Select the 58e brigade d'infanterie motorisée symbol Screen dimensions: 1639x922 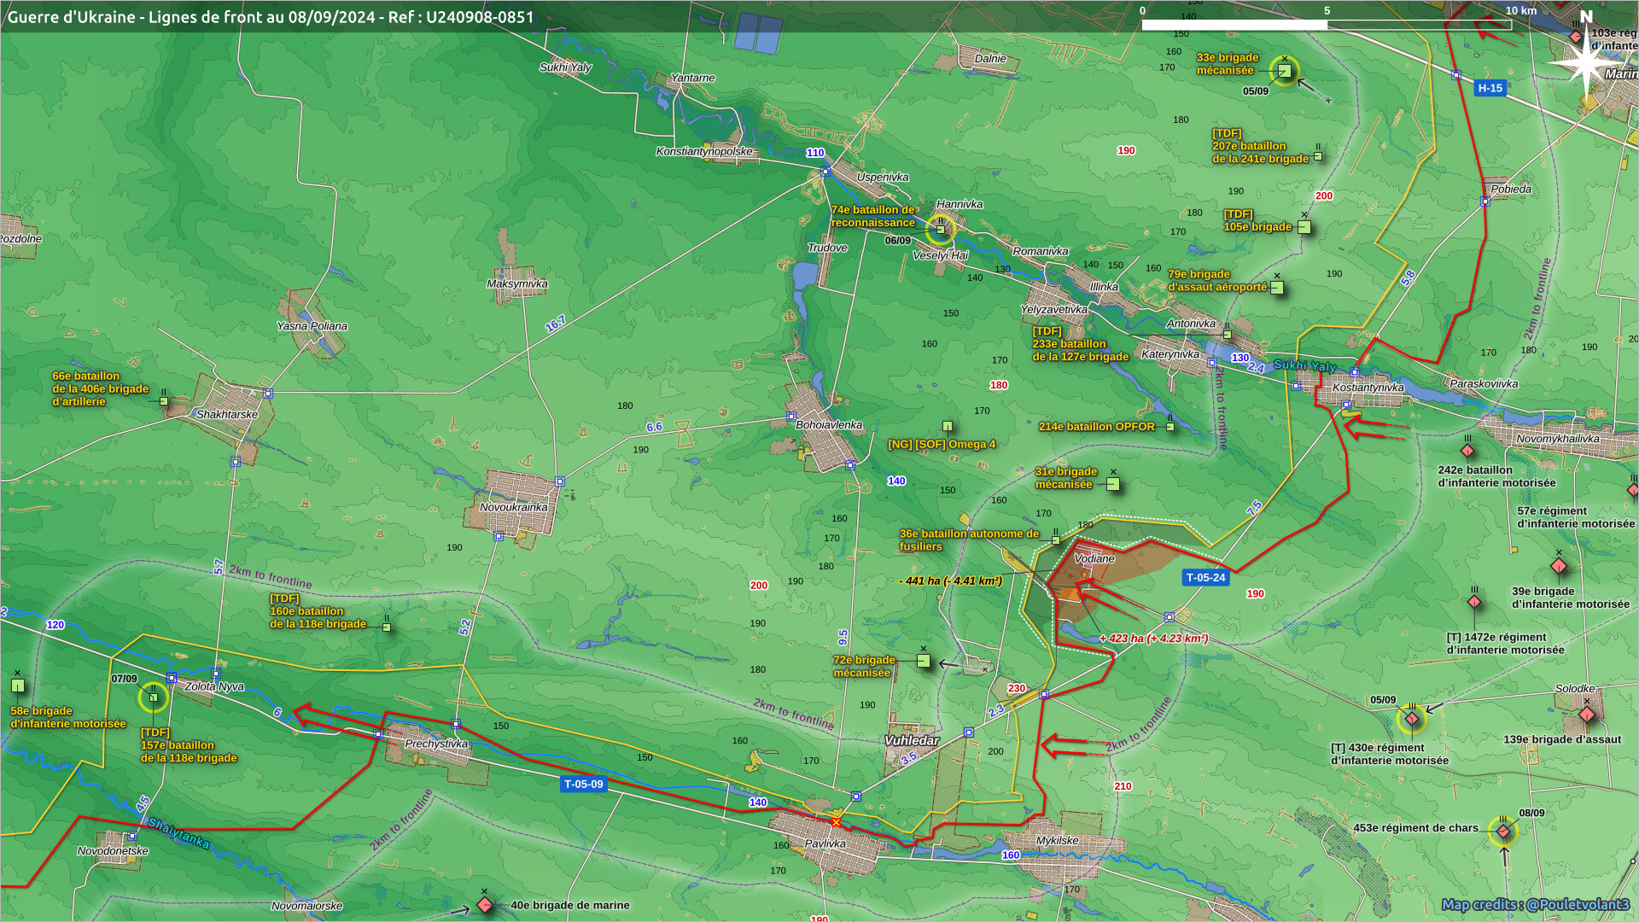tap(18, 686)
